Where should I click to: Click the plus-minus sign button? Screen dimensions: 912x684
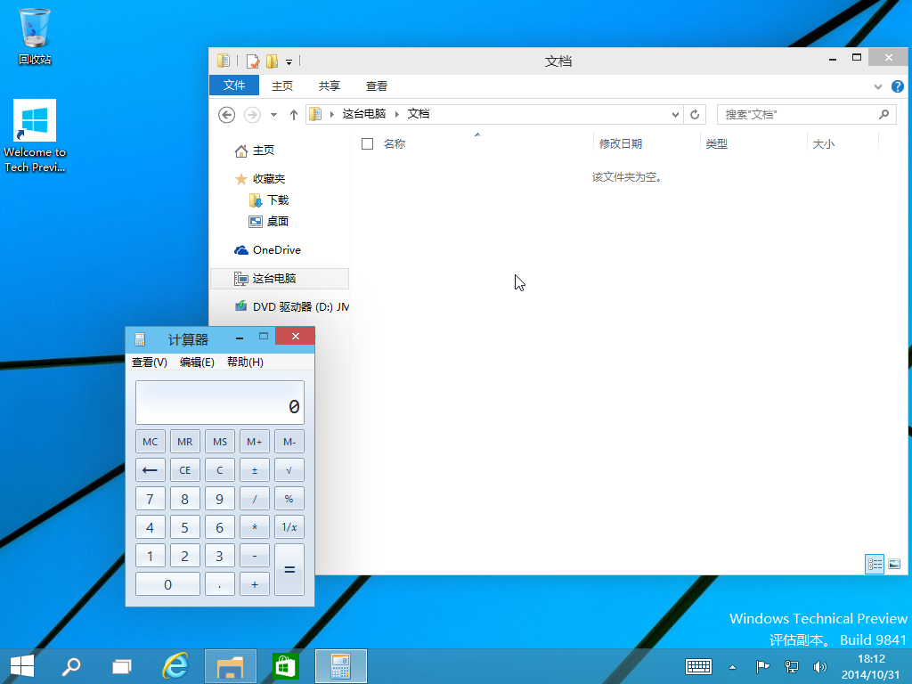(255, 470)
